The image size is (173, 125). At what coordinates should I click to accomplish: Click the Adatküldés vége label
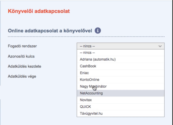22,76
